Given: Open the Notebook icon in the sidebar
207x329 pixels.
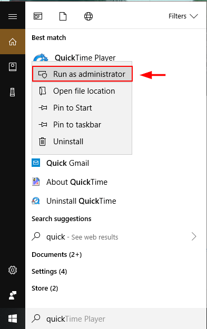Looking at the screenshot, I should (x=13, y=67).
